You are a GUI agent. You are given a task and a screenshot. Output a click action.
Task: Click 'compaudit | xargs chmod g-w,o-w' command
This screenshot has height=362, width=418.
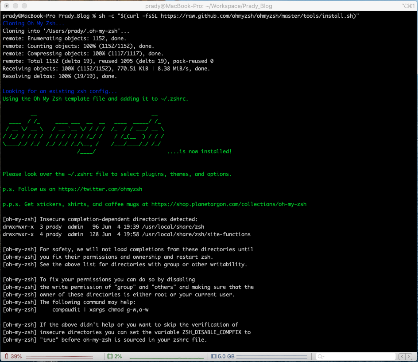[100, 310]
